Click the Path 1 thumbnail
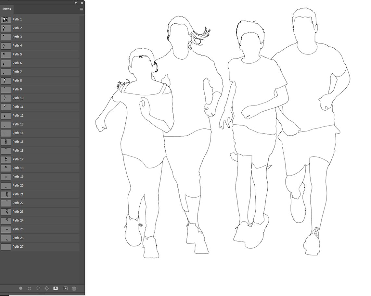 6,19
